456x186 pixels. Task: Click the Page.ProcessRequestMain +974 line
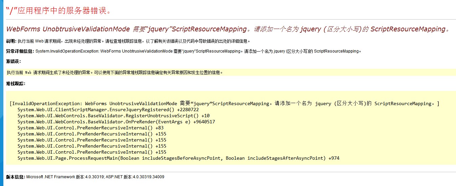pyautogui.click(x=178, y=158)
